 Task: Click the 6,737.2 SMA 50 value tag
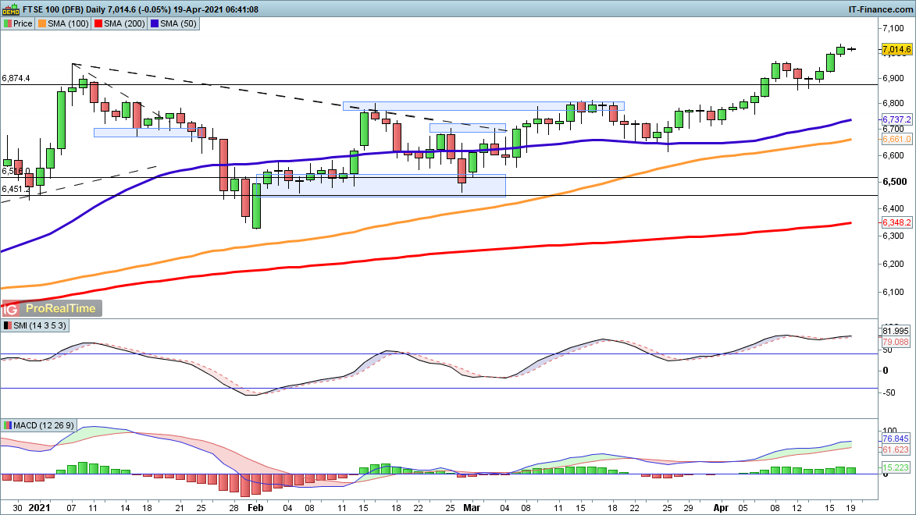896,119
